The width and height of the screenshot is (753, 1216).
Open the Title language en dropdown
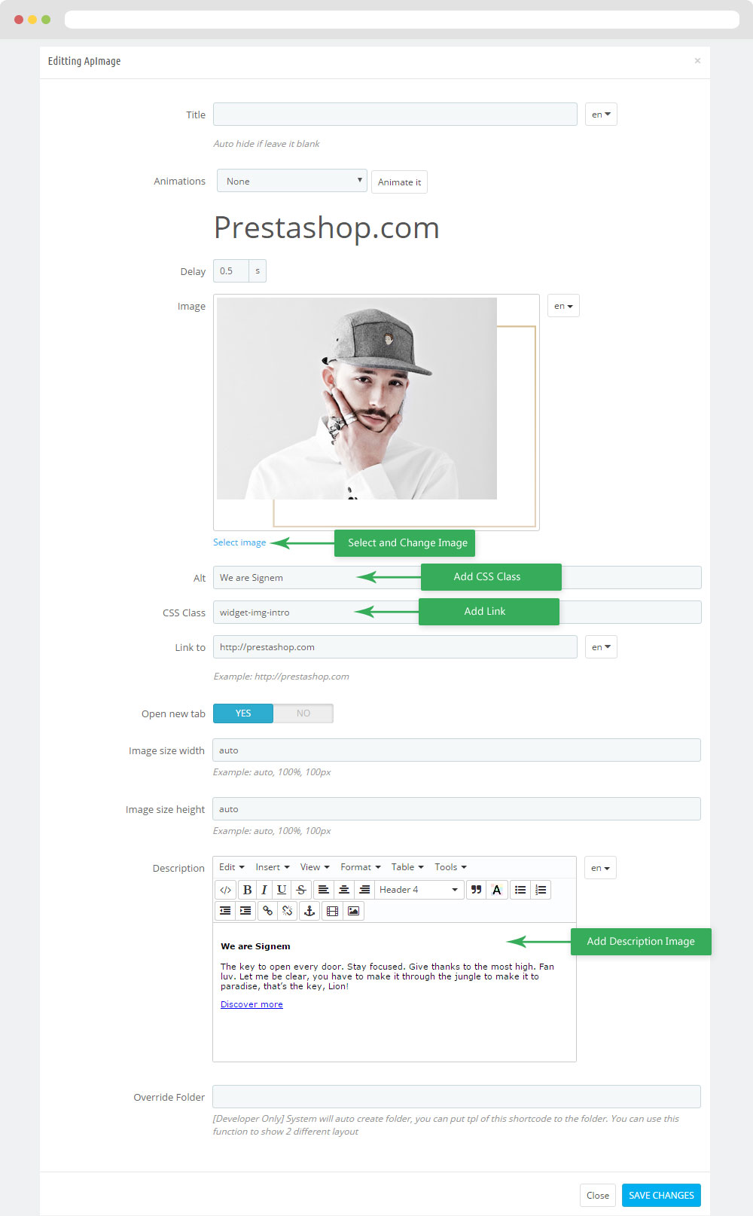click(601, 115)
